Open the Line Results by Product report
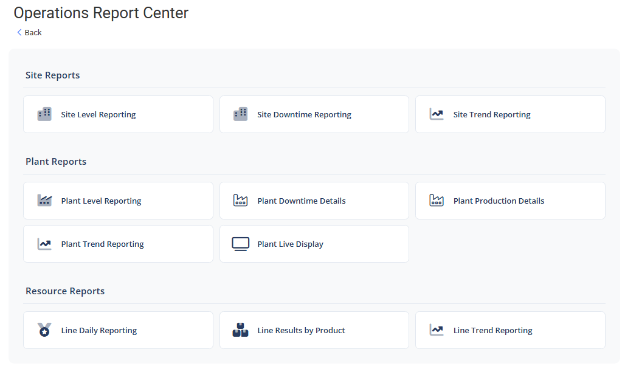Image resolution: width=625 pixels, height=366 pixels. pos(301,330)
